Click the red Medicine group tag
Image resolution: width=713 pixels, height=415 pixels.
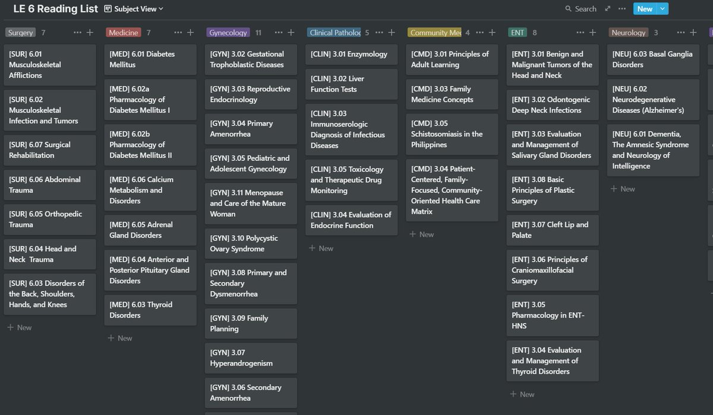pyautogui.click(x=124, y=33)
